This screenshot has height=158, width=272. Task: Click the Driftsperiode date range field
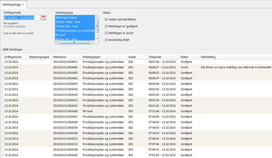point(22,18)
